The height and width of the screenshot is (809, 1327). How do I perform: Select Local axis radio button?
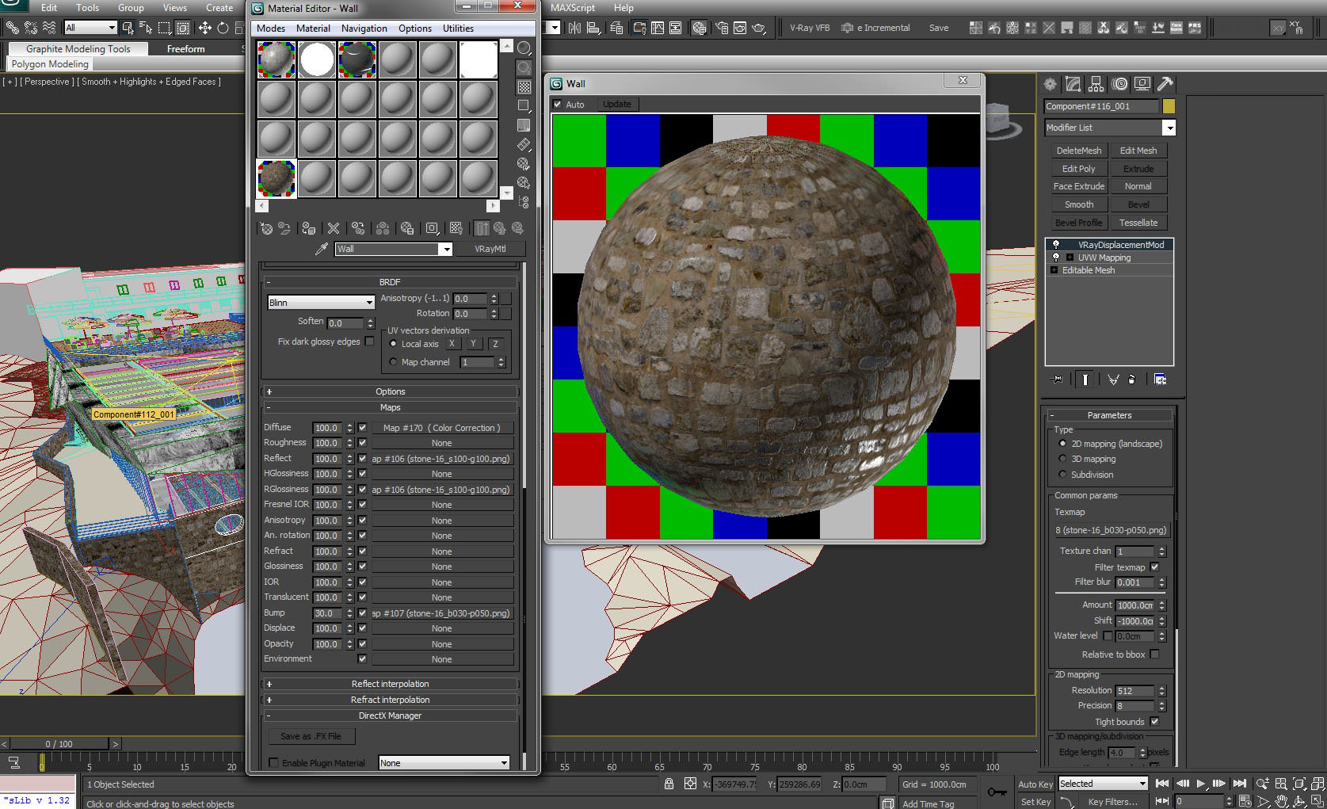click(393, 344)
